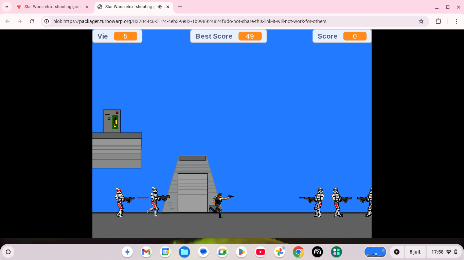This screenshot has height=260, width=464.
Task: Reload the current page
Action: click(32, 21)
